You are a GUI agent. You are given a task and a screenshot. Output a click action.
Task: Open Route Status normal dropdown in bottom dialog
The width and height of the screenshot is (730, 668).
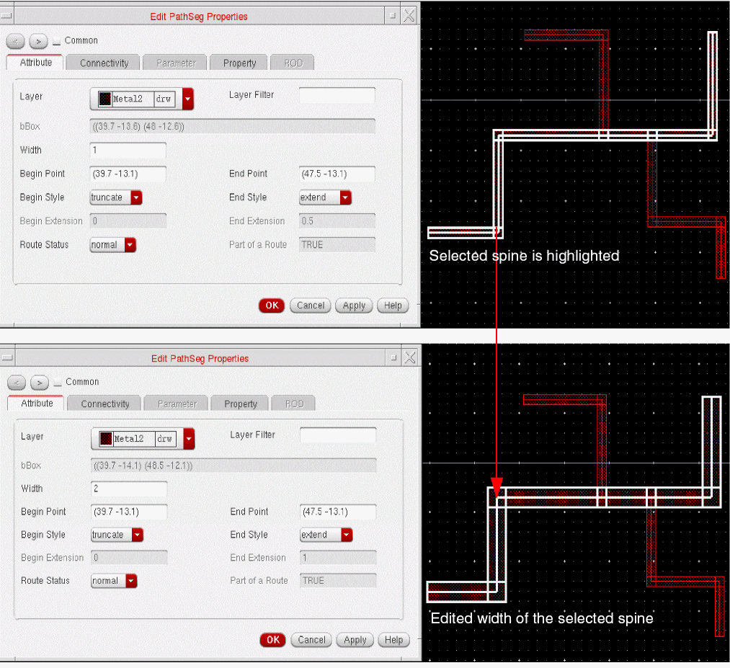click(114, 581)
